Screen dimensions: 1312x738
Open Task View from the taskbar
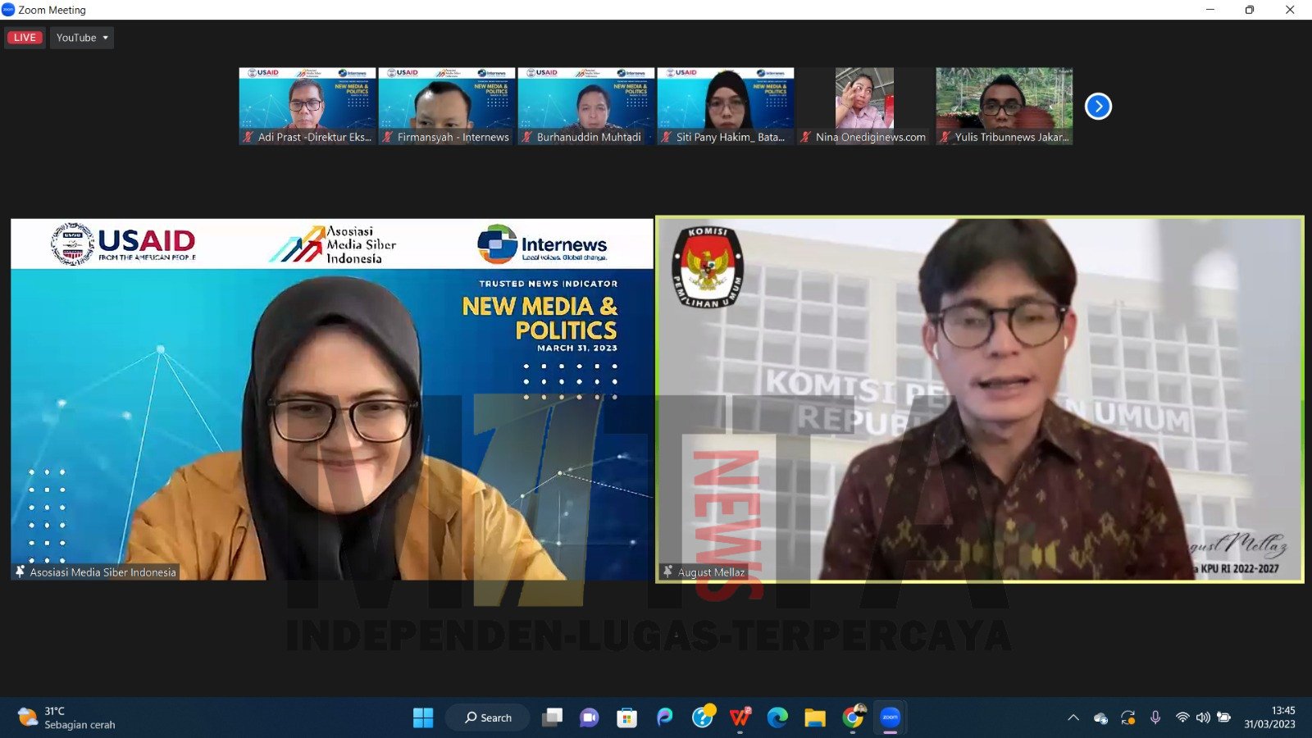pyautogui.click(x=552, y=718)
